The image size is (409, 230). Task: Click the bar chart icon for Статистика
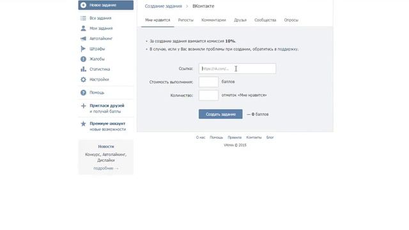coord(83,69)
